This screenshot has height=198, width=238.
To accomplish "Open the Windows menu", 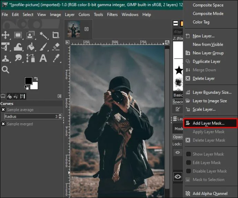I will coord(130,14).
